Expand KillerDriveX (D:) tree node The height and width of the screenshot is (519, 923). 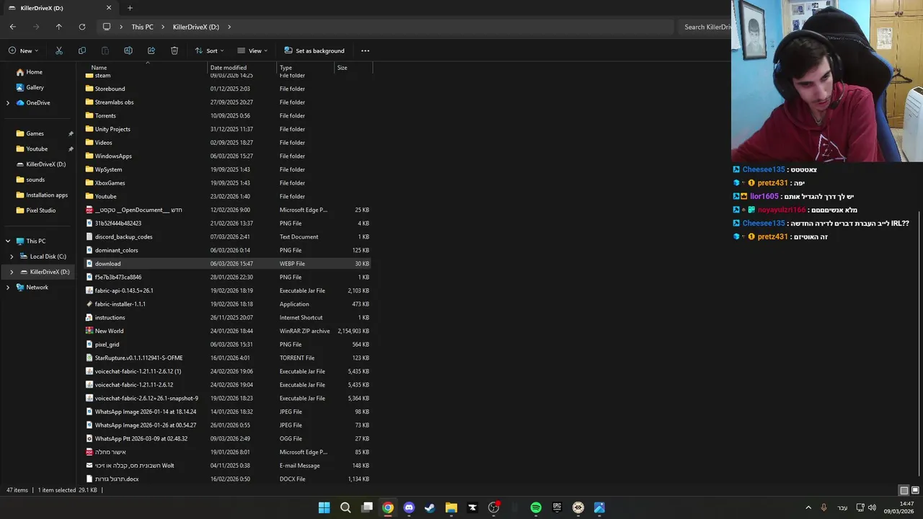[12, 272]
